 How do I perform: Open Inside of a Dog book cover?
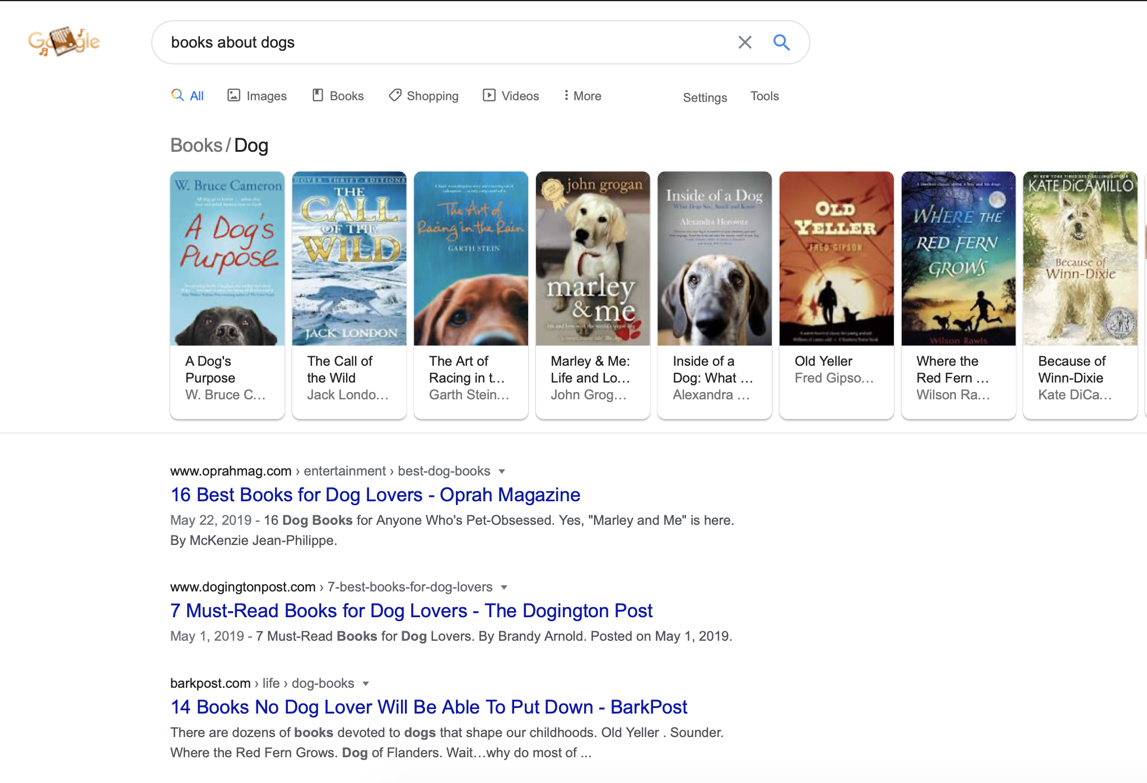714,258
